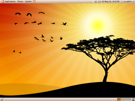Open the chat status bubble icon
Screen dimensions: 135x101
click(122, 2)
